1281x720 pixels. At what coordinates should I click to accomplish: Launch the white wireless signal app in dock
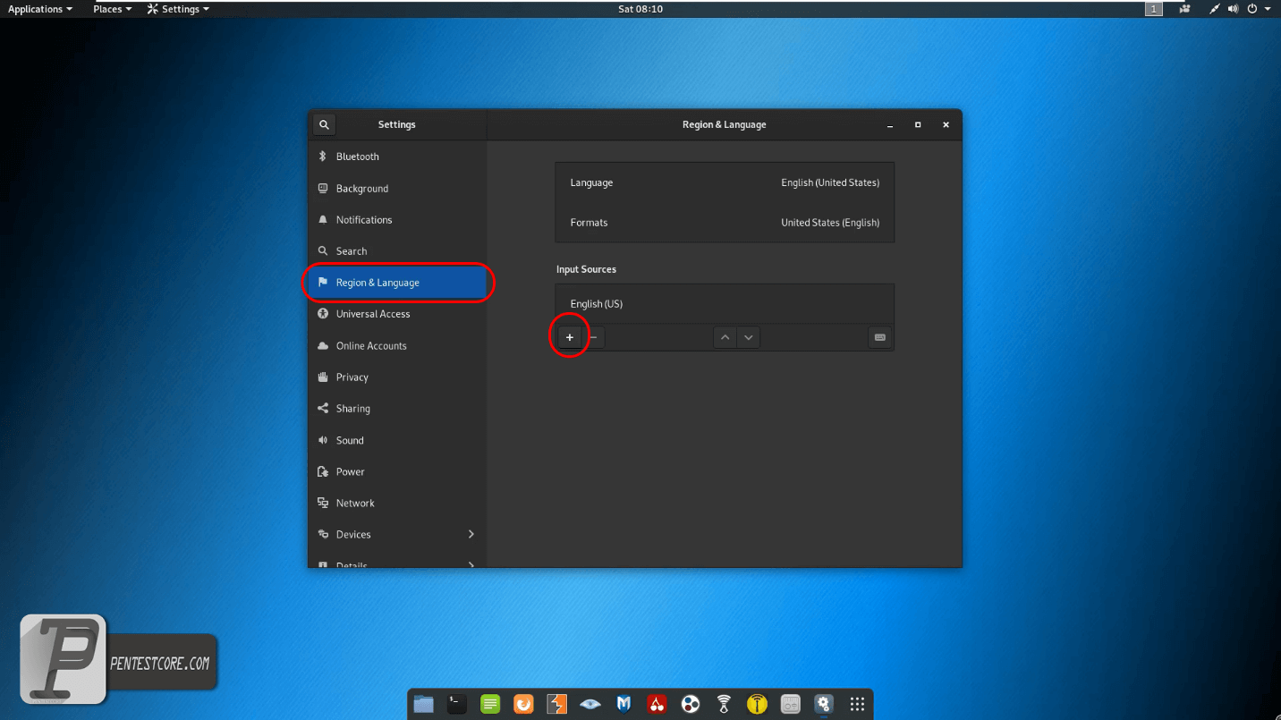coord(724,704)
